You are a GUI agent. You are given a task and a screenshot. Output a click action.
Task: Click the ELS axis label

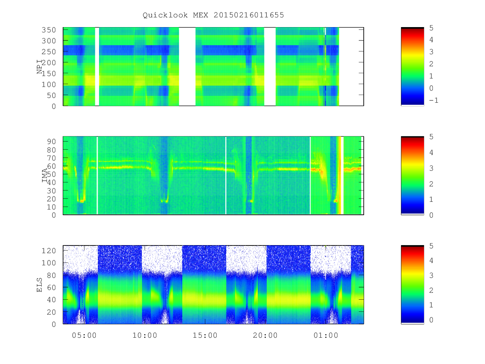[x=40, y=284]
